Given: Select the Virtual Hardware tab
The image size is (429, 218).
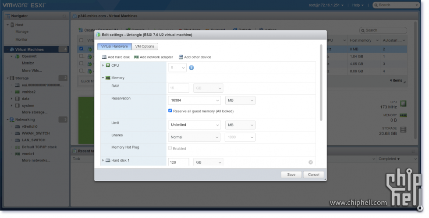Looking at the screenshot, I should point(114,46).
